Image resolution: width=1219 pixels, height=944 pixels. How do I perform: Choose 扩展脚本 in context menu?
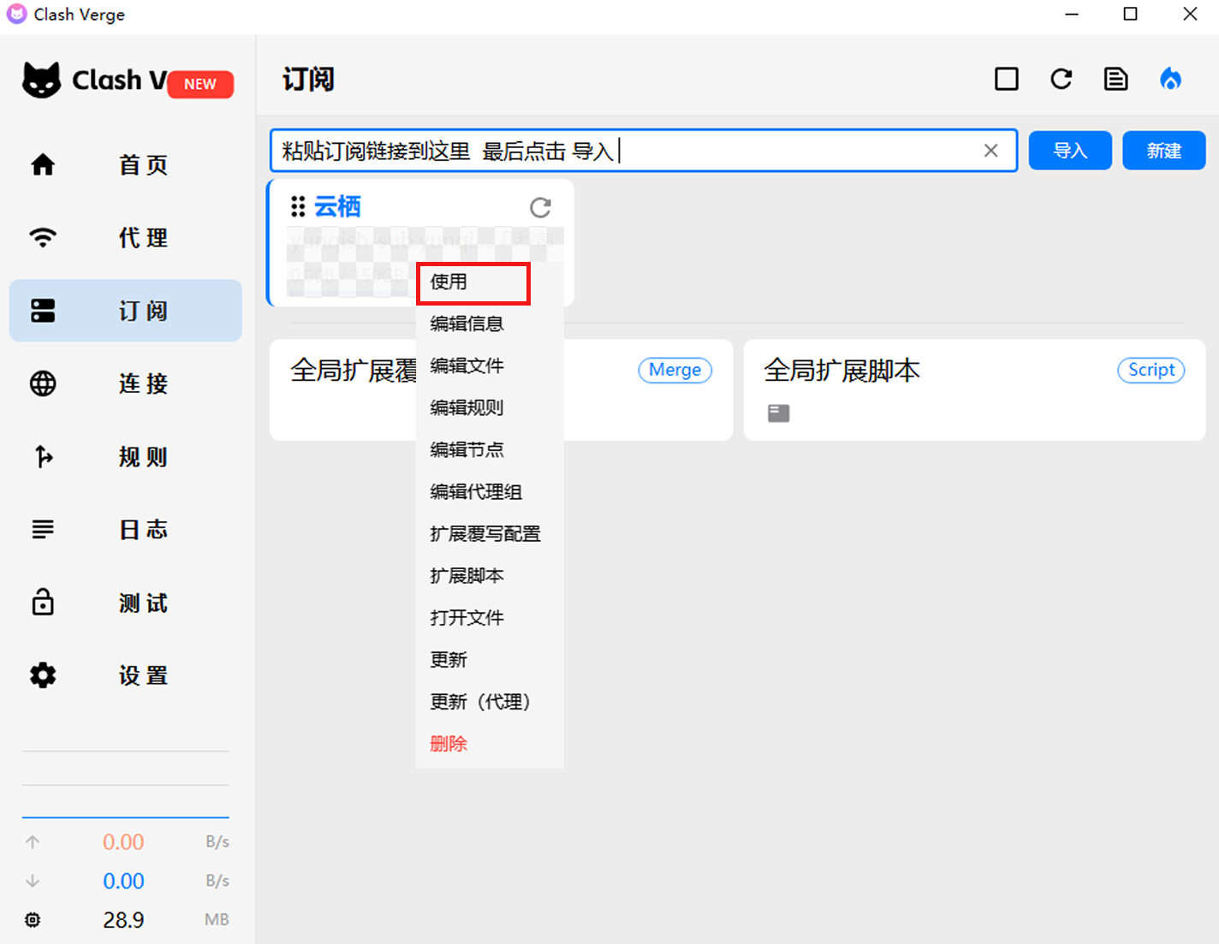[x=490, y=575]
